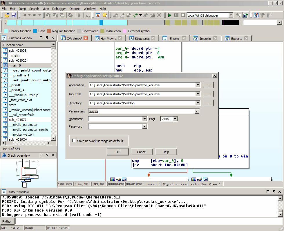Click the warning triangle toolbar icon
Image resolution: width=284 pixels, height=231 pixels.
click(x=98, y=15)
